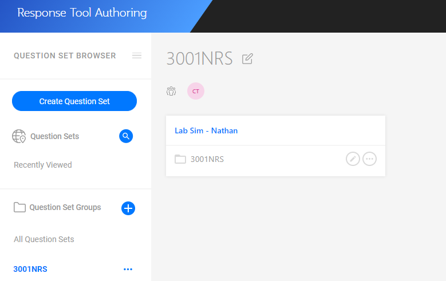Open the group members people icon
The image size is (446, 281).
coord(171,91)
